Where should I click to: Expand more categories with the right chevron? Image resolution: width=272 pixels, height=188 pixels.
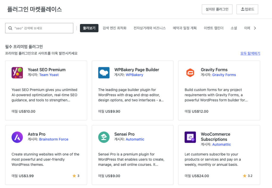pyautogui.click(x=255, y=28)
